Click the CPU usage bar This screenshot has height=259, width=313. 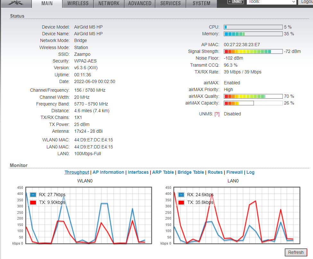tap(253, 27)
